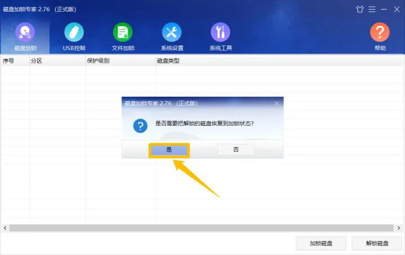Close the main application window
This screenshot has width=405, height=255.
397,10
